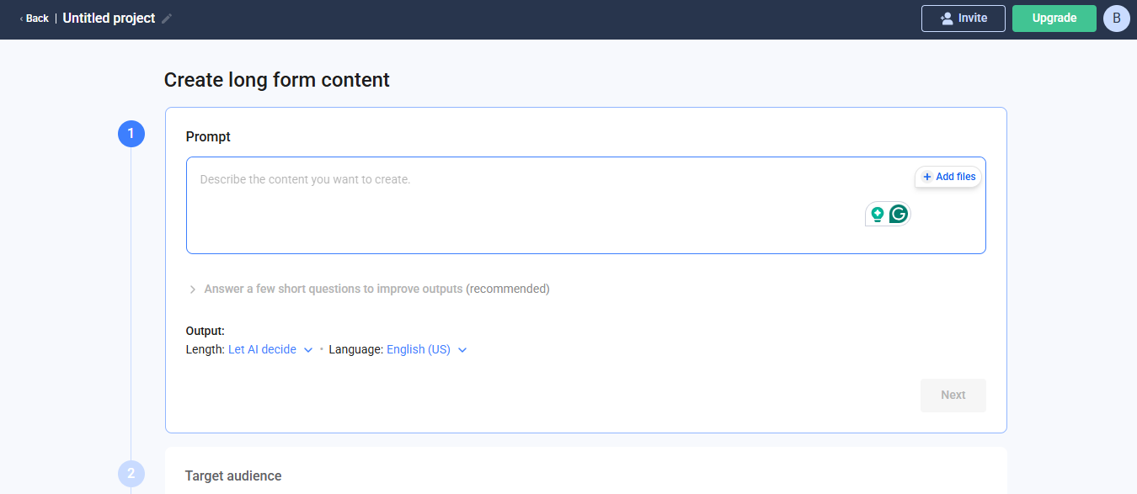Click the Untitled project title
This screenshot has height=494, width=1137.
coord(109,19)
